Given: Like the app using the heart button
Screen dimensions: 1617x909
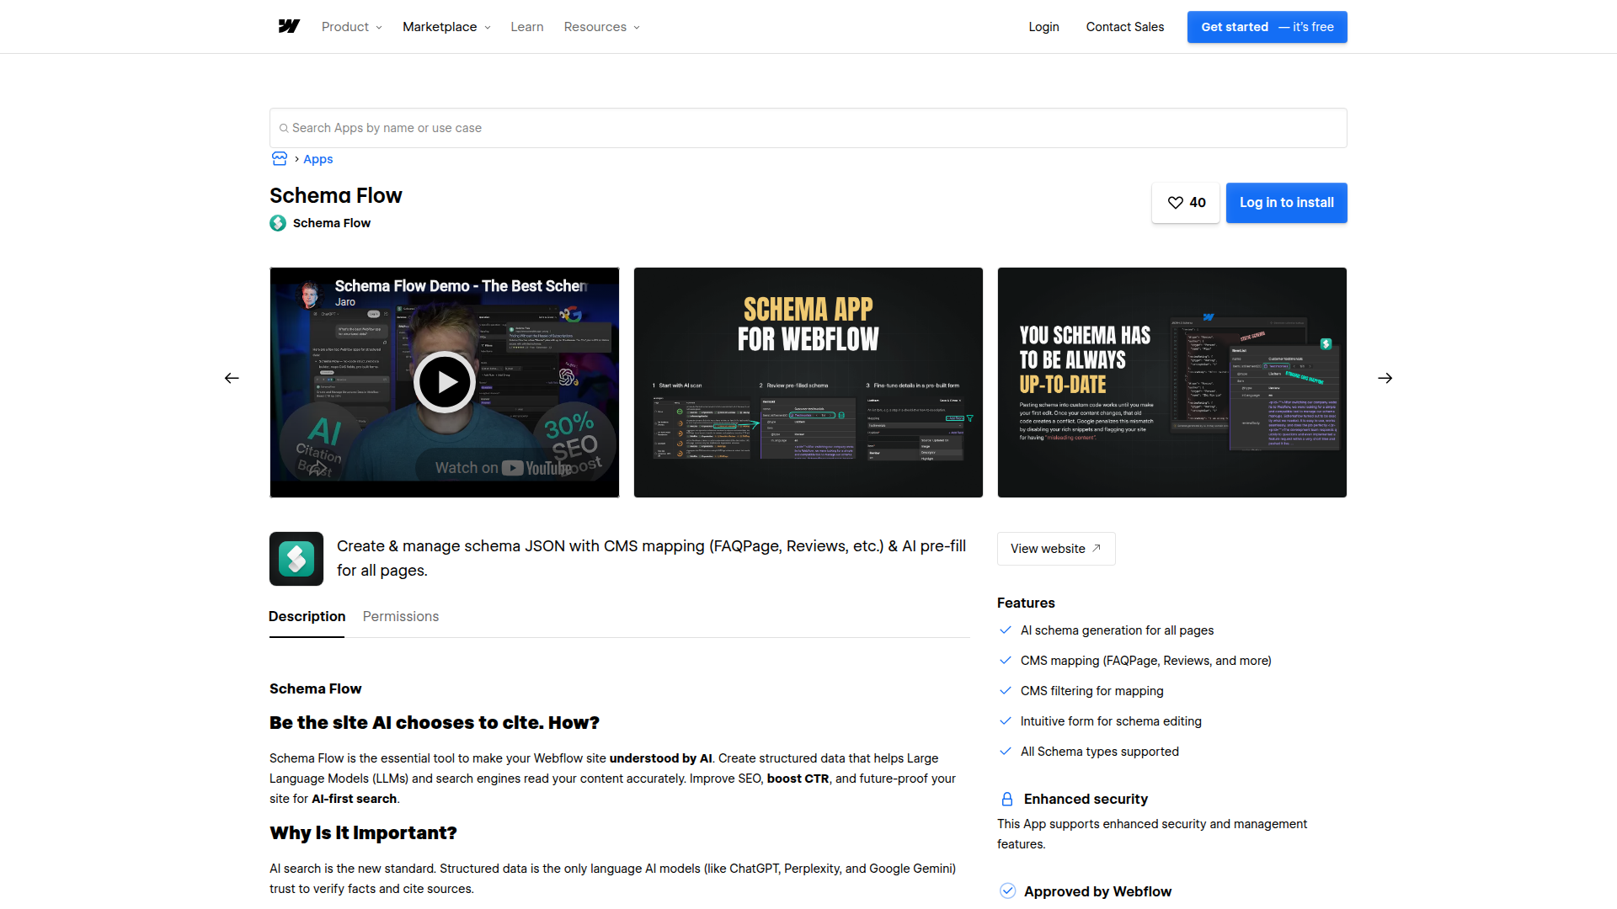Looking at the screenshot, I should coord(1186,203).
